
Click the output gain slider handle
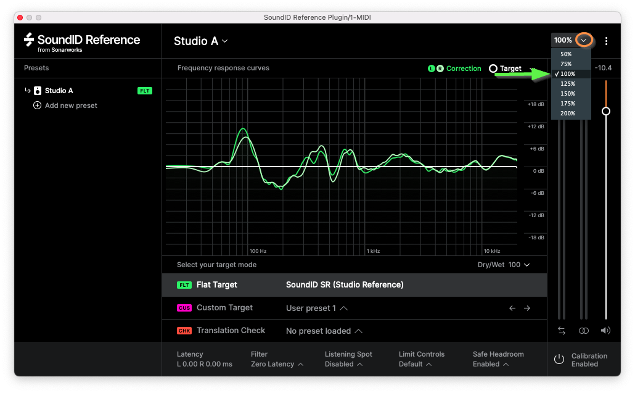point(606,112)
